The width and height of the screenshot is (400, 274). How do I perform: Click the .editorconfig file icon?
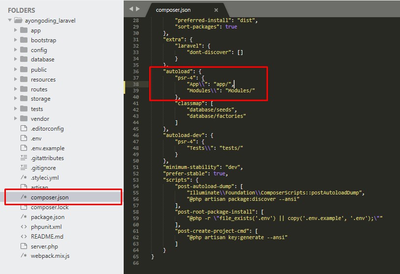tap(24, 128)
